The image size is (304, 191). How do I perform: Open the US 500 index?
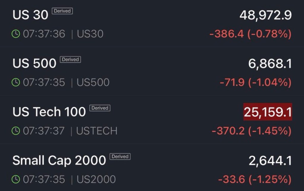[34, 63]
